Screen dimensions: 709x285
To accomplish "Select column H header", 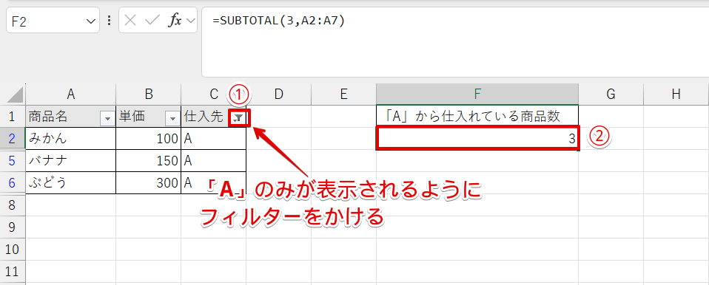I will (x=676, y=94).
